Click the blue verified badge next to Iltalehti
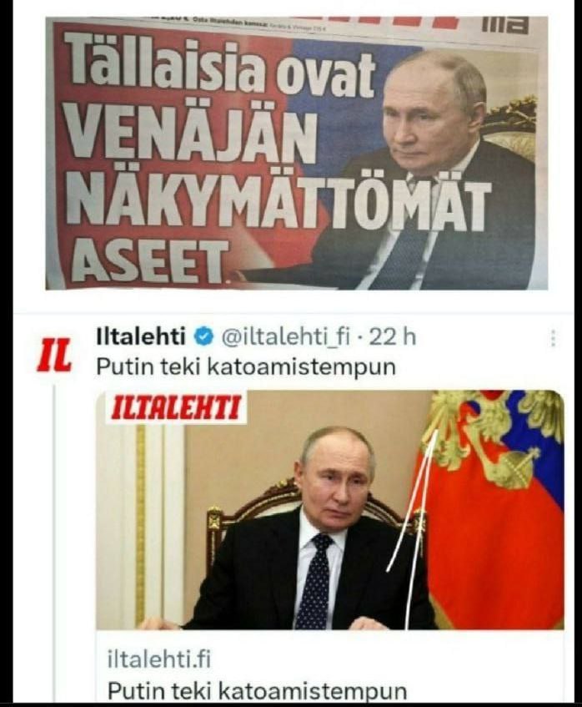Viewport: 582px width, 707px height. 203,336
